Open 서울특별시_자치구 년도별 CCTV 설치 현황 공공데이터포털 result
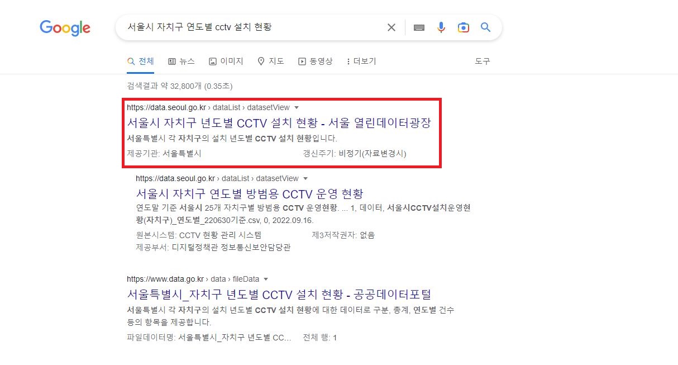Screen dimensions: 678x365 coord(279,294)
